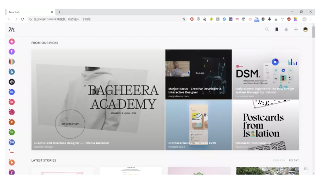The width and height of the screenshot is (319, 181).
Task: Click the black download arrow extension icon
Action: tap(269, 19)
